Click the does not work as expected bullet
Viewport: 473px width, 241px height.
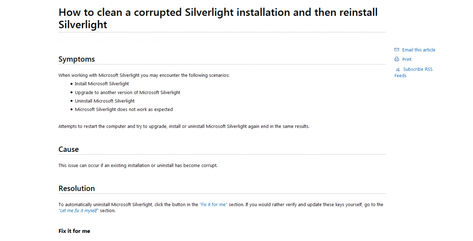pyautogui.click(x=124, y=109)
